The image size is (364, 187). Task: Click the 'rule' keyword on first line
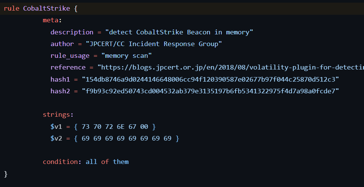[11, 8]
